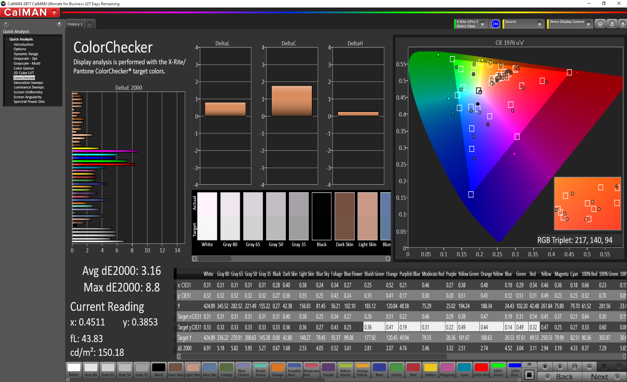Open the Dynamic Range workflow page
Screen dimensions: 627x382
26,54
